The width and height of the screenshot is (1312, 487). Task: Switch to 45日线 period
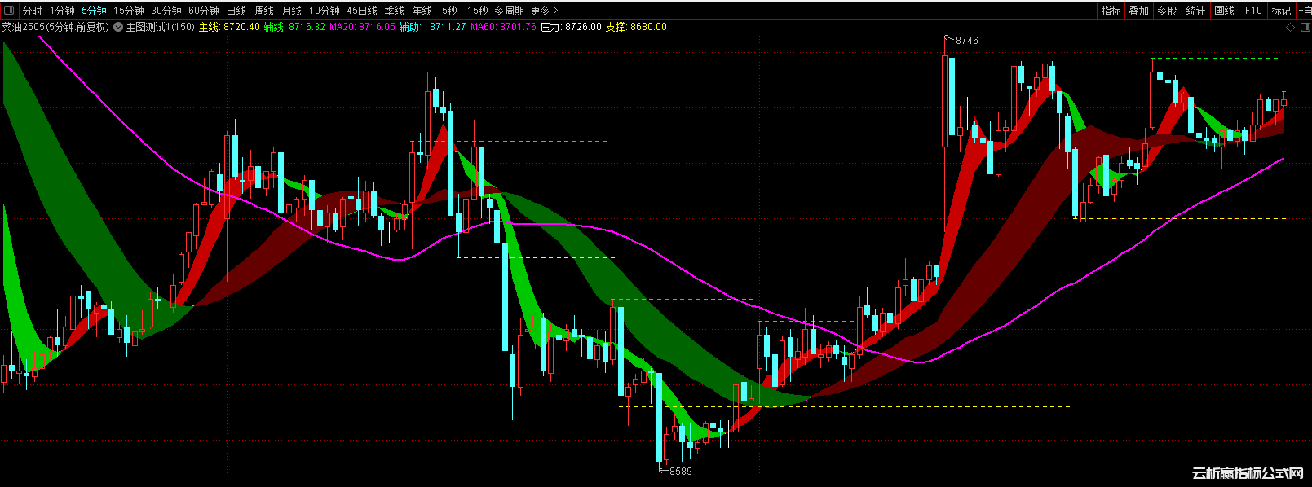[362, 11]
